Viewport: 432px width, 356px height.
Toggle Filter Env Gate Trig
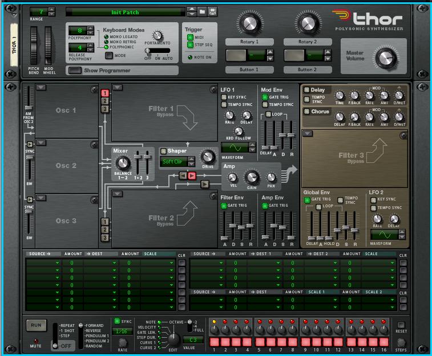pos(224,206)
